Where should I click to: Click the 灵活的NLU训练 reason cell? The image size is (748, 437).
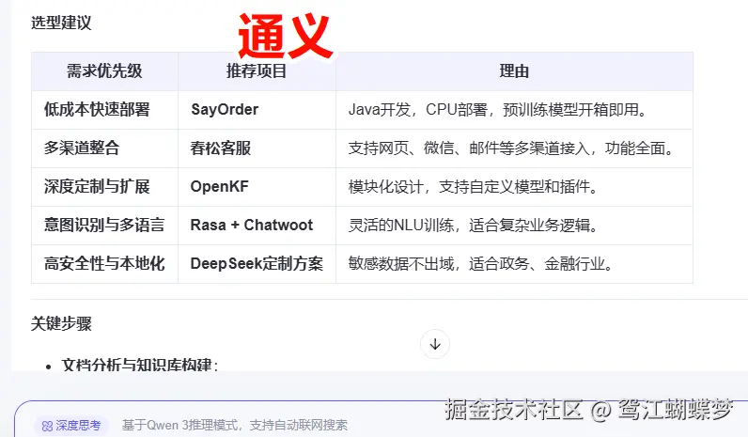tap(514, 226)
